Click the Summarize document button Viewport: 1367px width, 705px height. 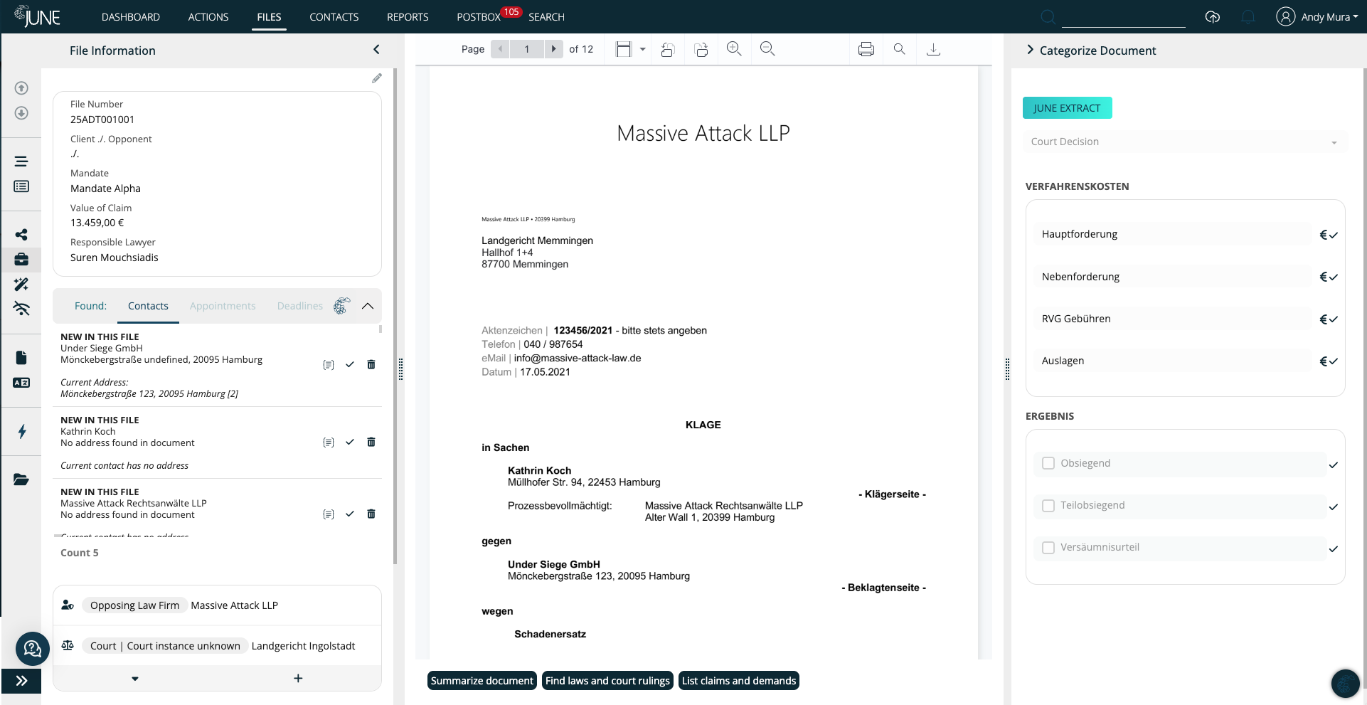(482, 680)
